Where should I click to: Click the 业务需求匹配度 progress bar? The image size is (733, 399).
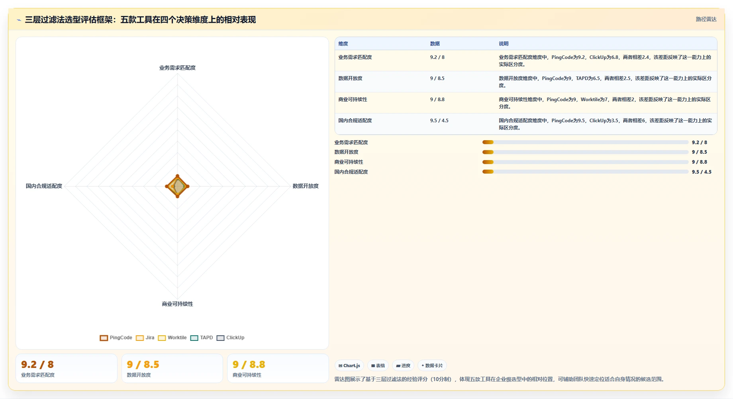pyautogui.click(x=585, y=142)
